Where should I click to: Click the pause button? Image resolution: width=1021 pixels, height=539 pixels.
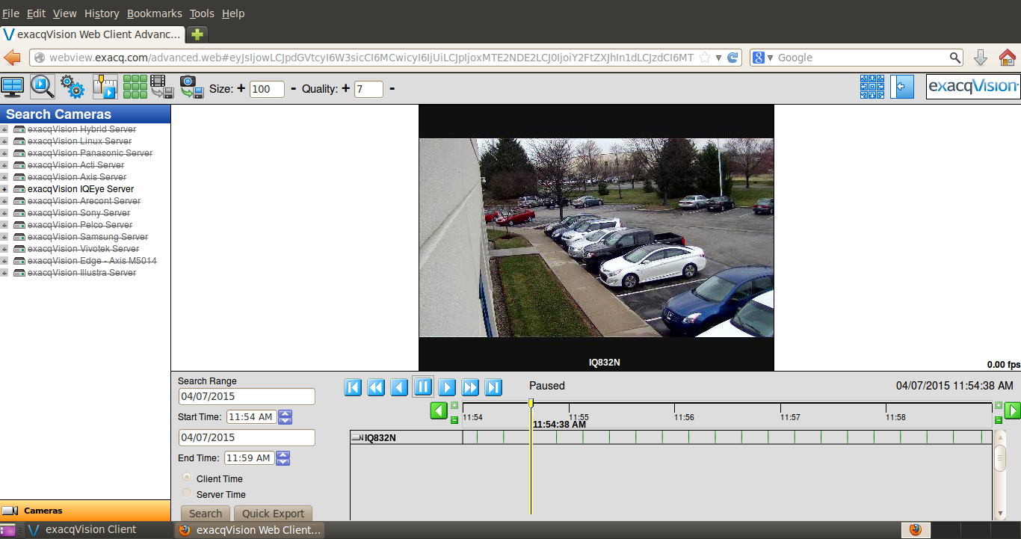point(423,387)
